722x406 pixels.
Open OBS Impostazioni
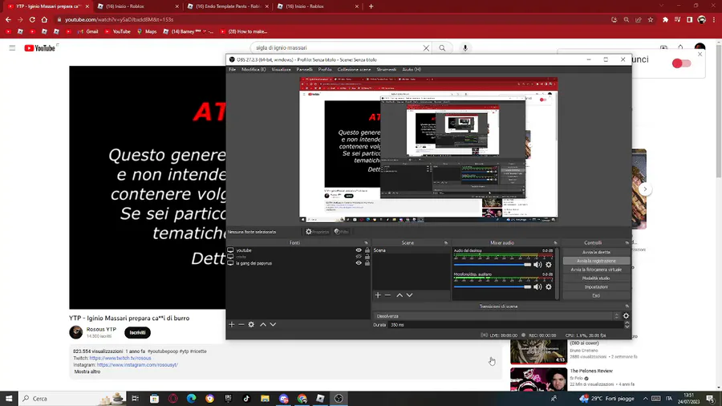pyautogui.click(x=596, y=286)
